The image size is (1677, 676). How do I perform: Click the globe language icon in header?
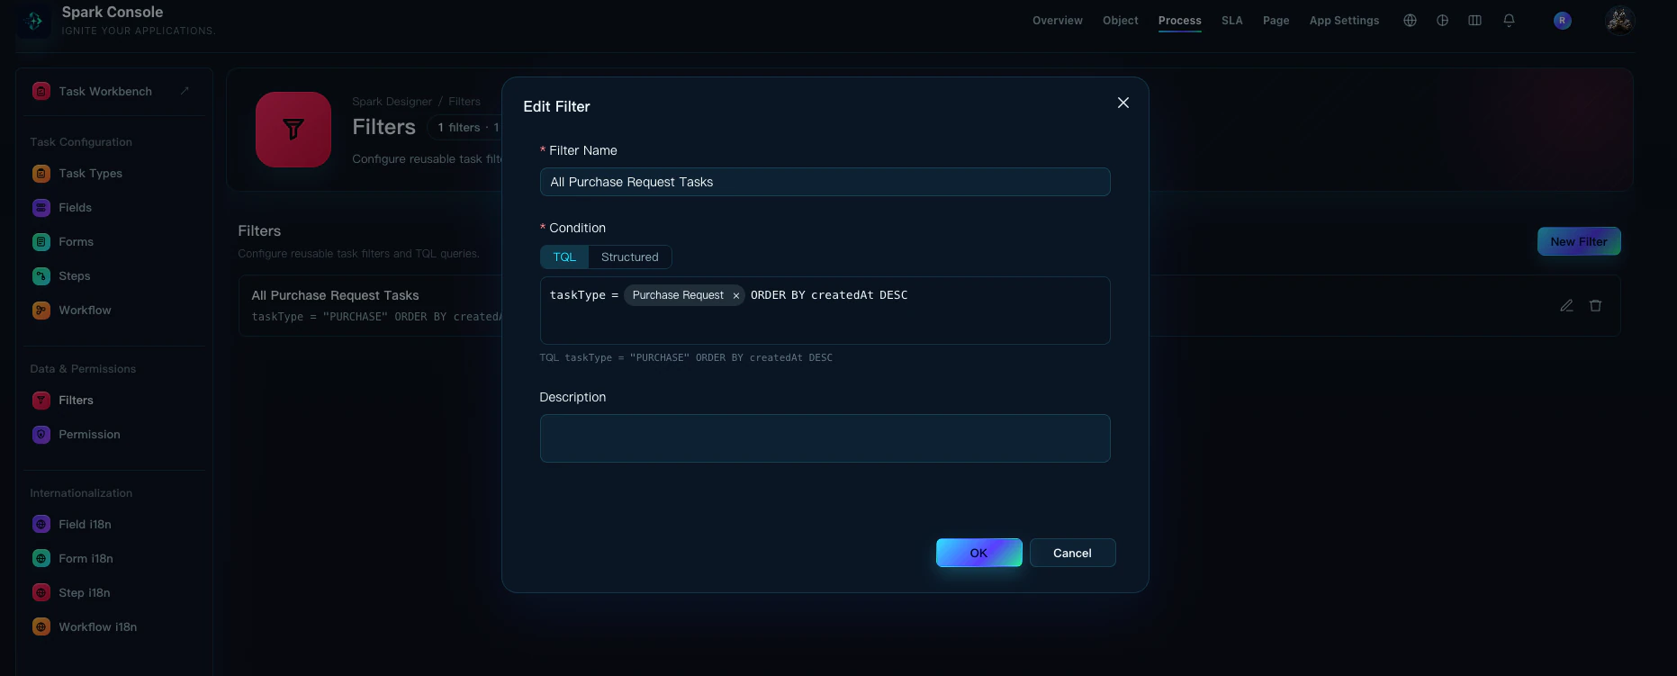point(1410,21)
